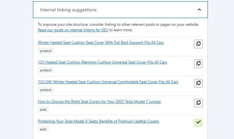
Task: Click the "Internal linking suggestions" header title
Action: 68,10
